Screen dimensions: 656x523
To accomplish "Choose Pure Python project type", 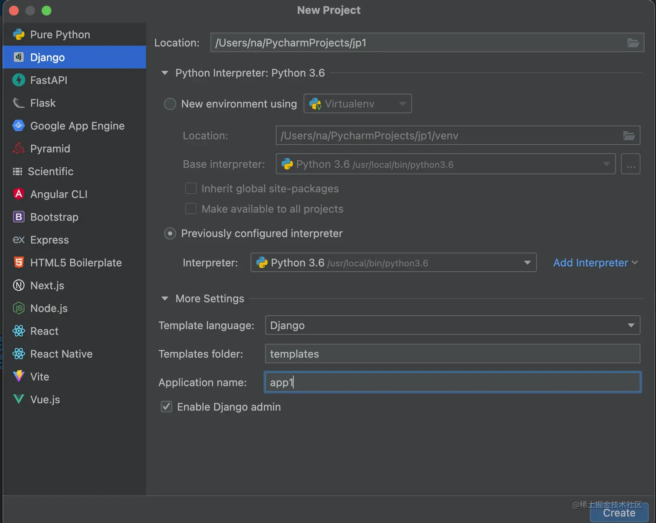I will [60, 35].
